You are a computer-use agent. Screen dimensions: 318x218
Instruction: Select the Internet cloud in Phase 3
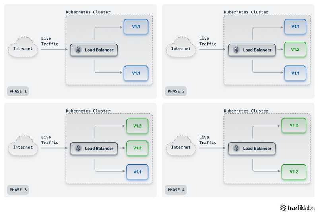[x=23, y=147]
